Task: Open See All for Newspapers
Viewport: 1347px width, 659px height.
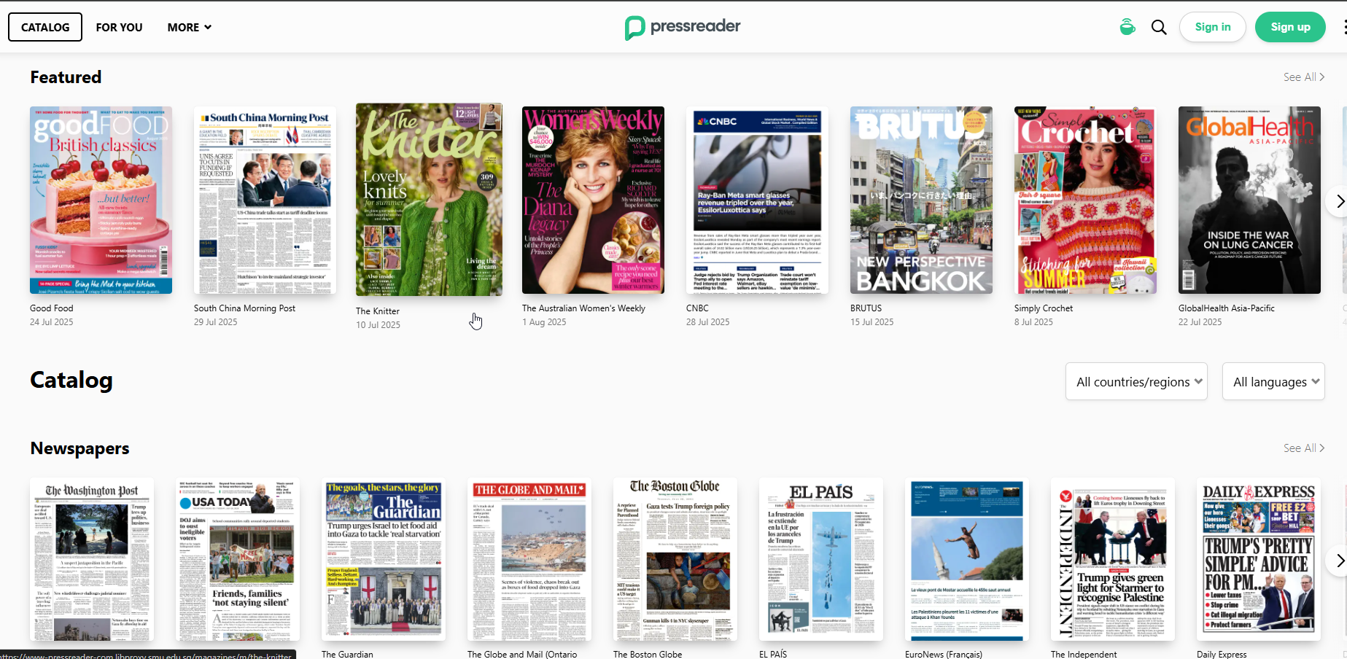Action: tap(1303, 448)
